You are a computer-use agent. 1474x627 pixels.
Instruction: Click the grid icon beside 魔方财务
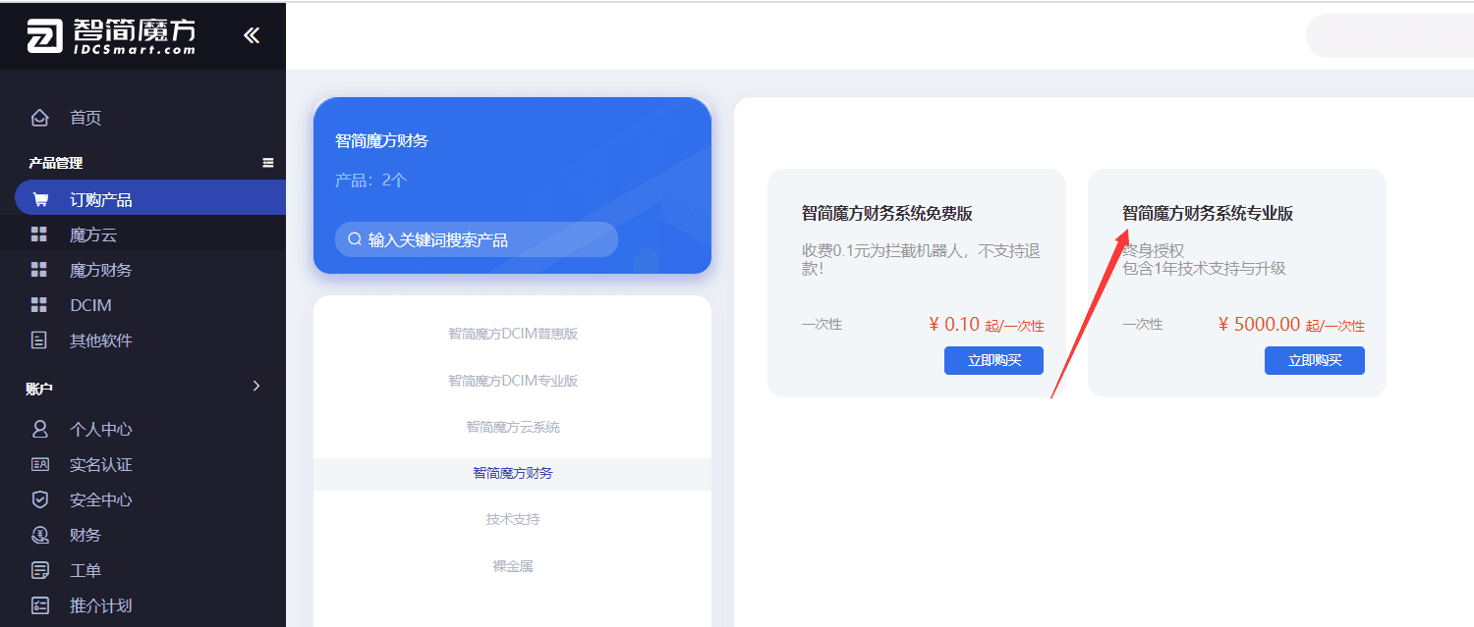39,270
